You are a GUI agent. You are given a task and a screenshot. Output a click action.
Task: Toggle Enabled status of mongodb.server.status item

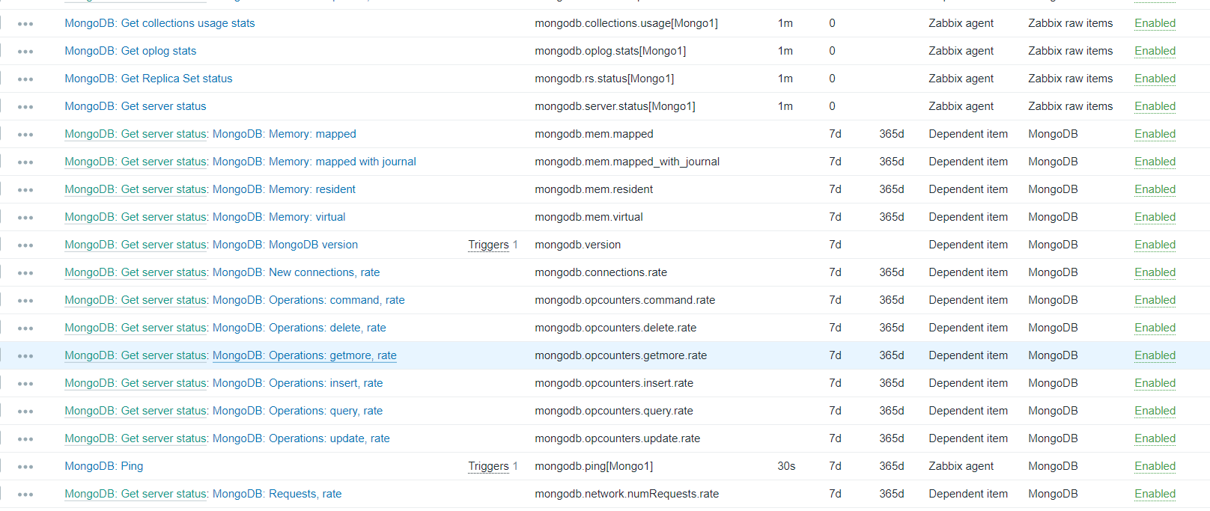(1155, 106)
